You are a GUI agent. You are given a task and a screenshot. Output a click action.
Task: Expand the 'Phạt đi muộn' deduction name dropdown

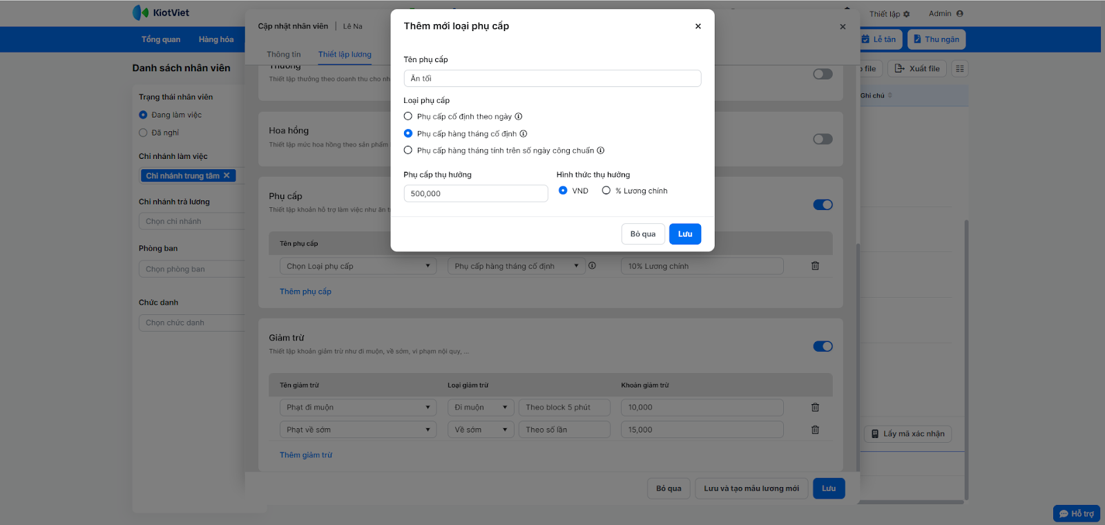click(x=358, y=408)
